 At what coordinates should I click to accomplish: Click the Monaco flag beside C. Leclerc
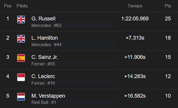click(21, 77)
